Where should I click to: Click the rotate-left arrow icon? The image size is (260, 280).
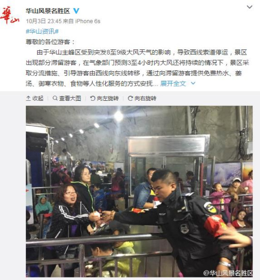pyautogui.click(x=93, y=98)
